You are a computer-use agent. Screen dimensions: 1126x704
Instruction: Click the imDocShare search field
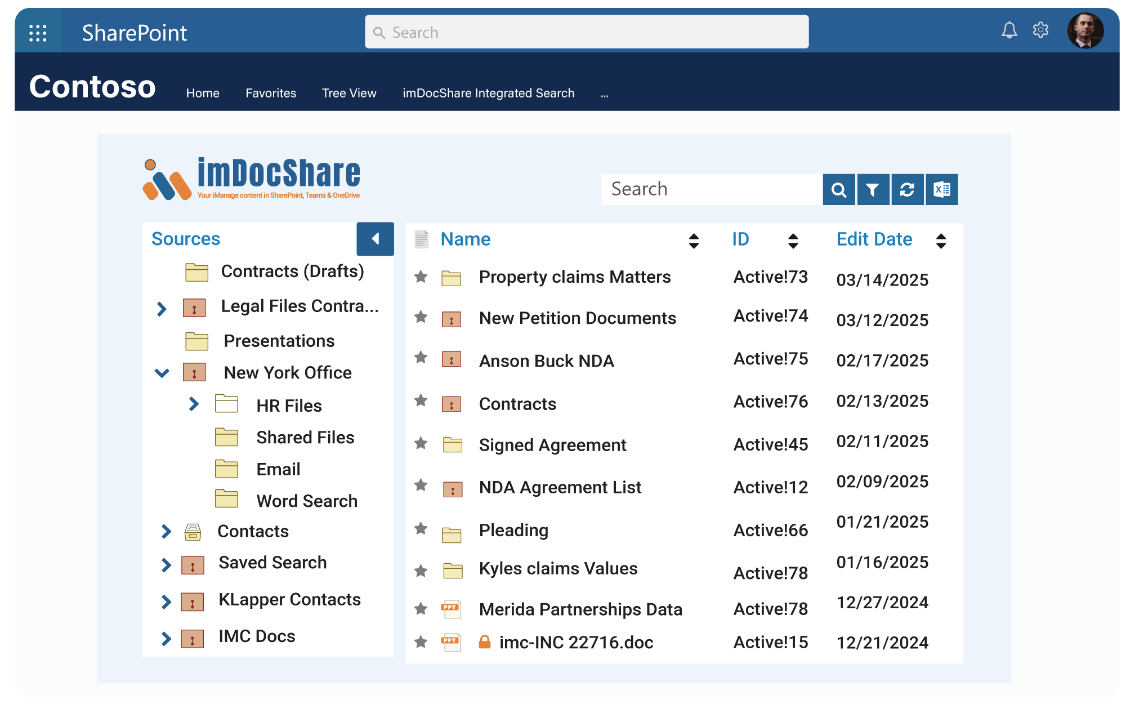click(712, 189)
